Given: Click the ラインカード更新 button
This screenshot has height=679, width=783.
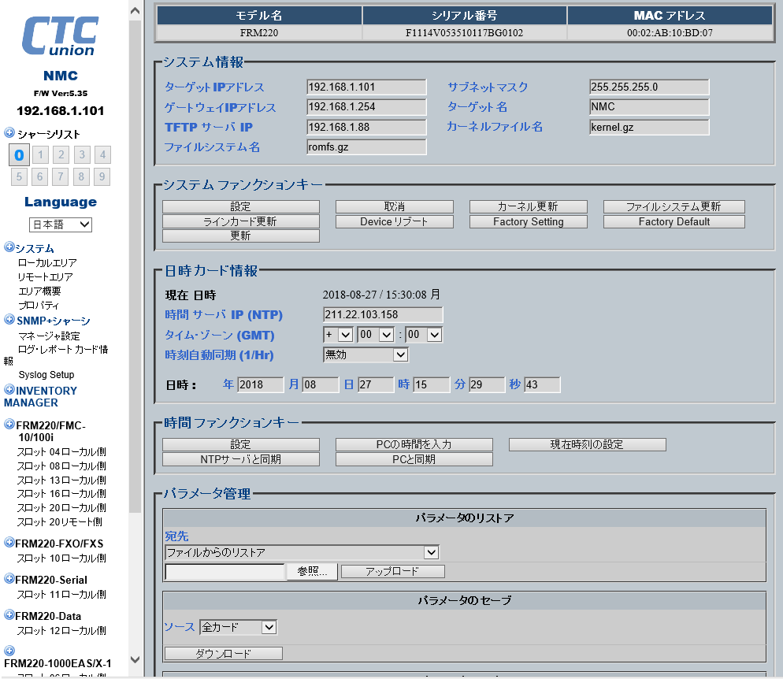Looking at the screenshot, I should (x=241, y=221).
